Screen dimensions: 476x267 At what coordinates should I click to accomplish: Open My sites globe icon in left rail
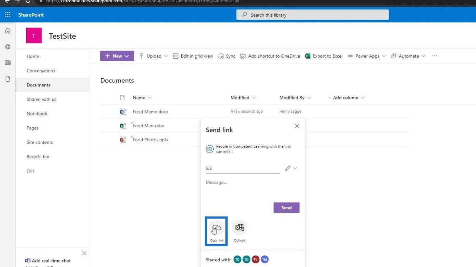(x=8, y=47)
